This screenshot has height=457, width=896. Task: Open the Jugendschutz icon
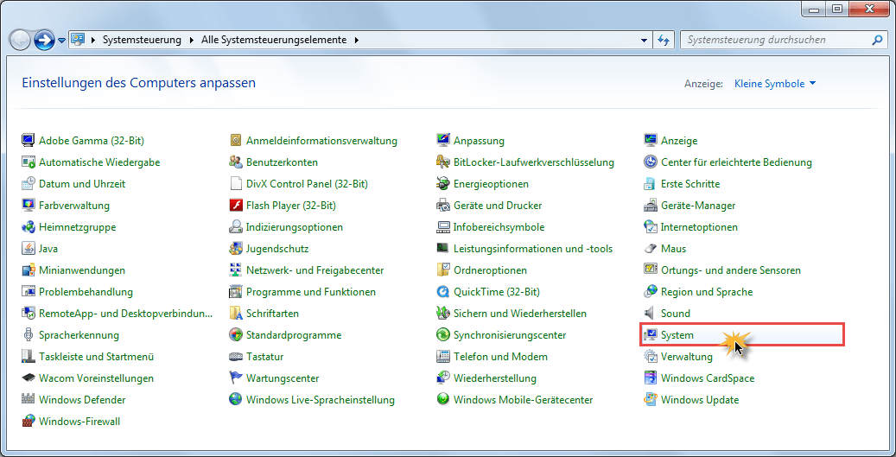[x=236, y=249]
